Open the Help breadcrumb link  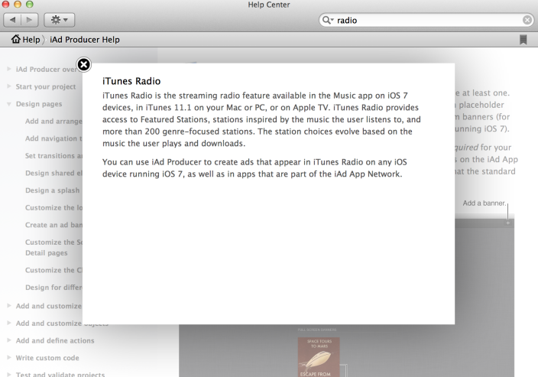click(x=31, y=40)
